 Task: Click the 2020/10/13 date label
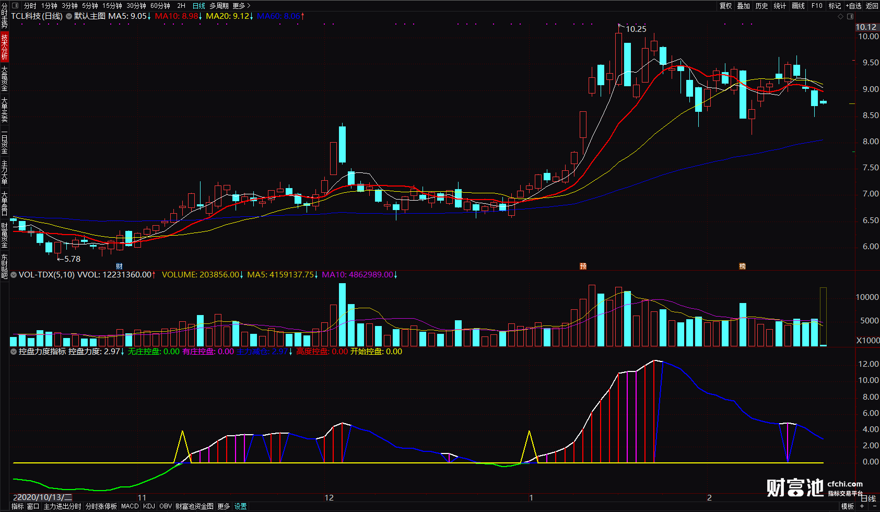43,497
